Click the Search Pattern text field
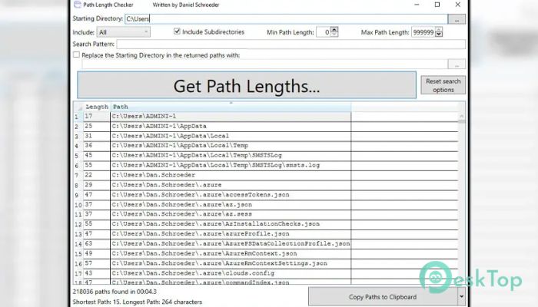The image size is (538, 307). (291, 44)
